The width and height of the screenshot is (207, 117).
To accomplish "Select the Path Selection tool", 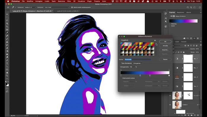I will coord(7,66).
